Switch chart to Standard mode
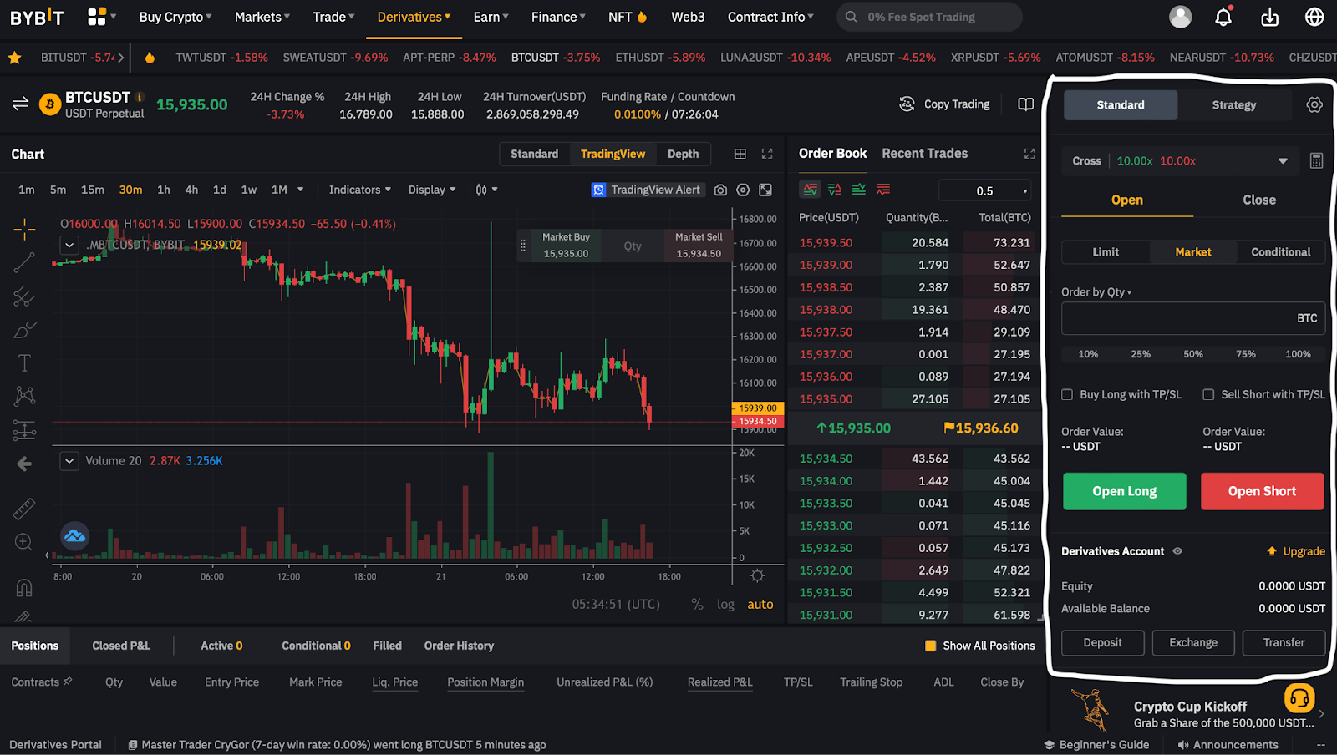The height and width of the screenshot is (755, 1337). 535,154
